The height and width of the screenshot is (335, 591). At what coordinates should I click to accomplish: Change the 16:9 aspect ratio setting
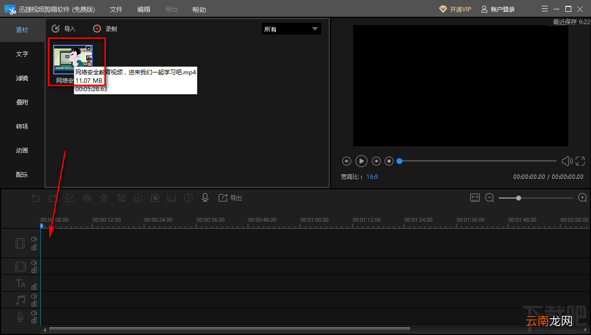click(372, 176)
